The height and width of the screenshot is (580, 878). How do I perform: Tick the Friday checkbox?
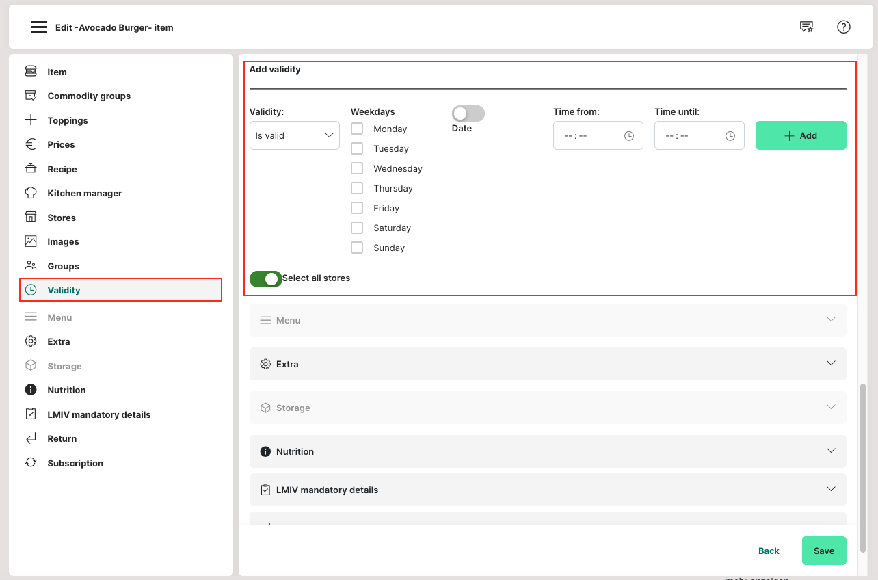tap(357, 208)
